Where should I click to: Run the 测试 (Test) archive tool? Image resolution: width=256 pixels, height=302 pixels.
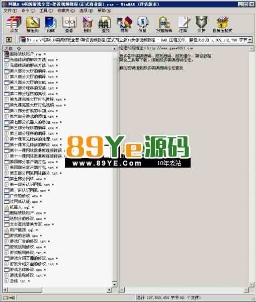51,24
